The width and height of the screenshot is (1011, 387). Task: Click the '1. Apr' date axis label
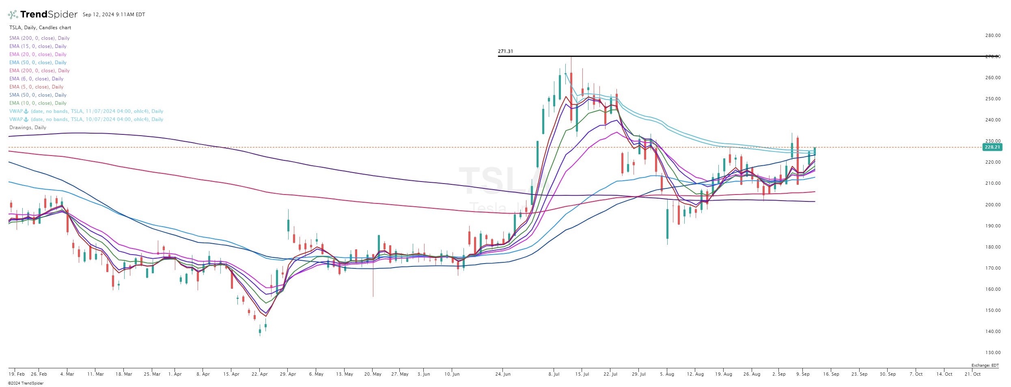(175, 374)
